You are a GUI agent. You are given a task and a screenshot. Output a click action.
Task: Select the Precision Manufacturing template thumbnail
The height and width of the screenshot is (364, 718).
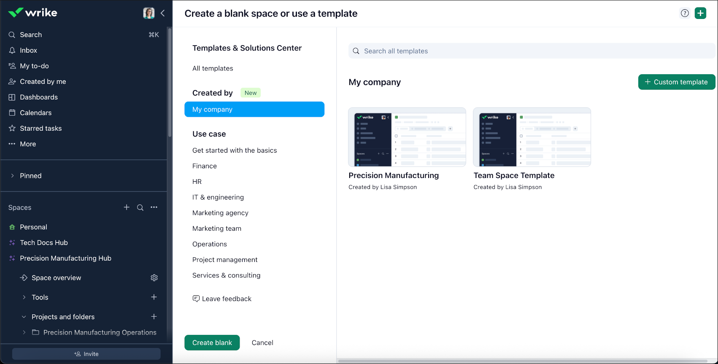(x=407, y=137)
